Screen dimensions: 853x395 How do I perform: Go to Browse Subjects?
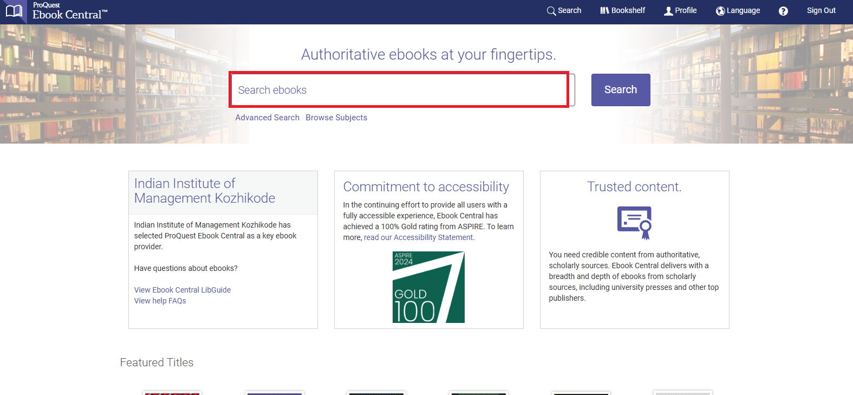tap(336, 118)
